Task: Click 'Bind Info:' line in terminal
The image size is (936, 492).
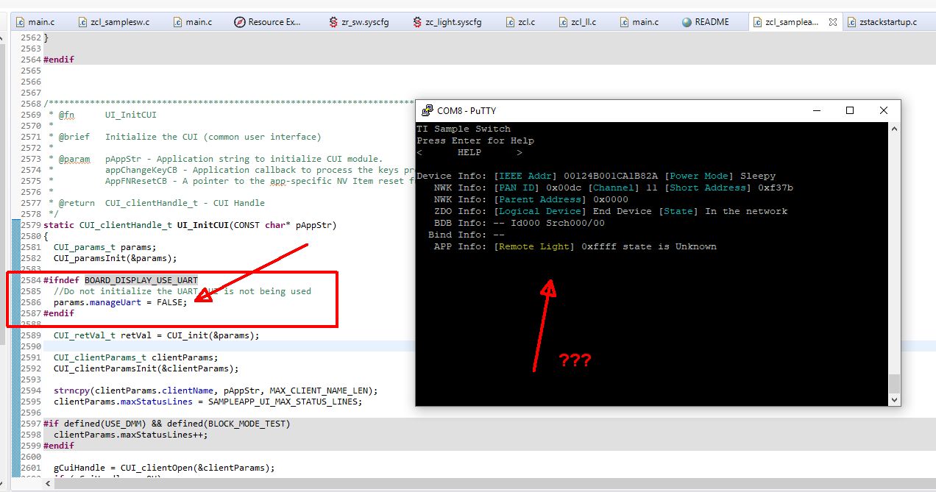Action: 467,235
